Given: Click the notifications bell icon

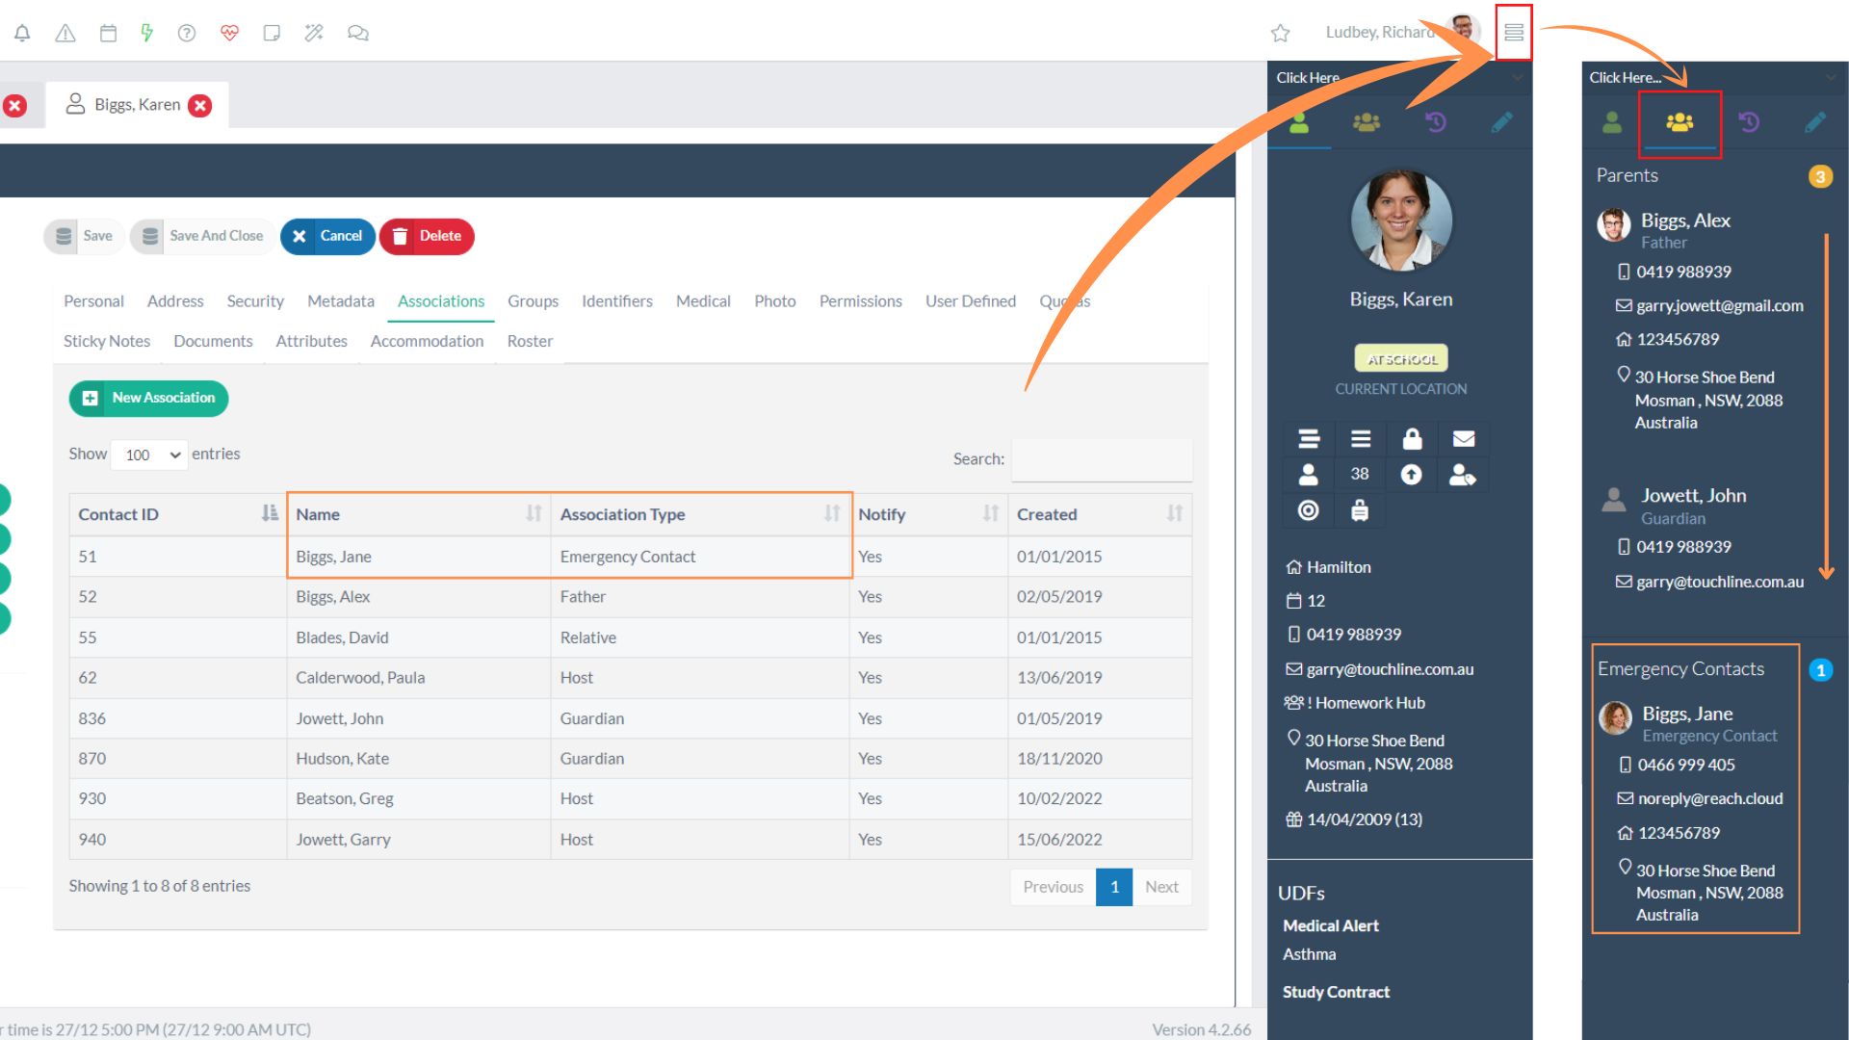Looking at the screenshot, I should [x=22, y=33].
